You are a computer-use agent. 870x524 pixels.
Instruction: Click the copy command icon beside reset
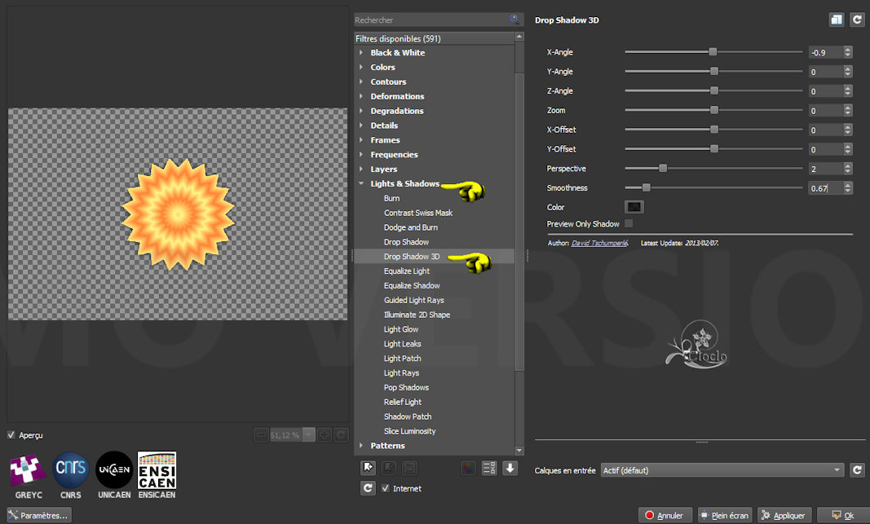click(x=837, y=20)
